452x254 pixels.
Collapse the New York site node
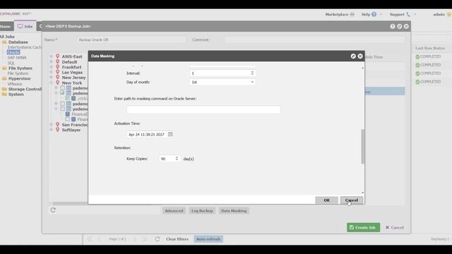[x=51, y=83]
